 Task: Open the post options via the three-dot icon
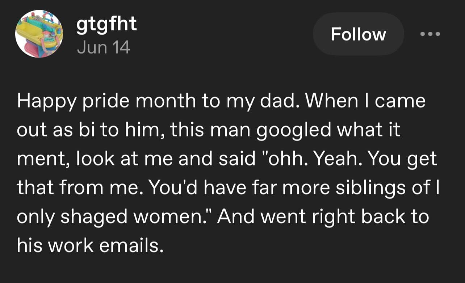click(430, 34)
